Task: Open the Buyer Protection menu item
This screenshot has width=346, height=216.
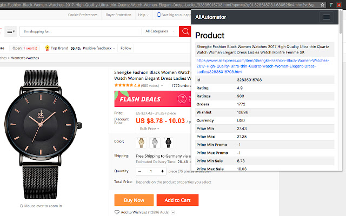Action: (118, 15)
